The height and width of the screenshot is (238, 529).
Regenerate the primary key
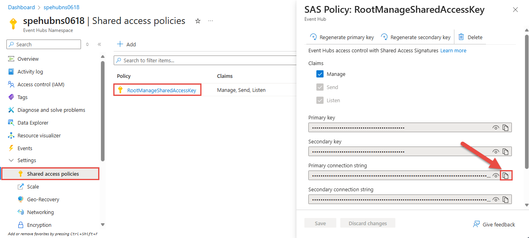click(x=342, y=37)
